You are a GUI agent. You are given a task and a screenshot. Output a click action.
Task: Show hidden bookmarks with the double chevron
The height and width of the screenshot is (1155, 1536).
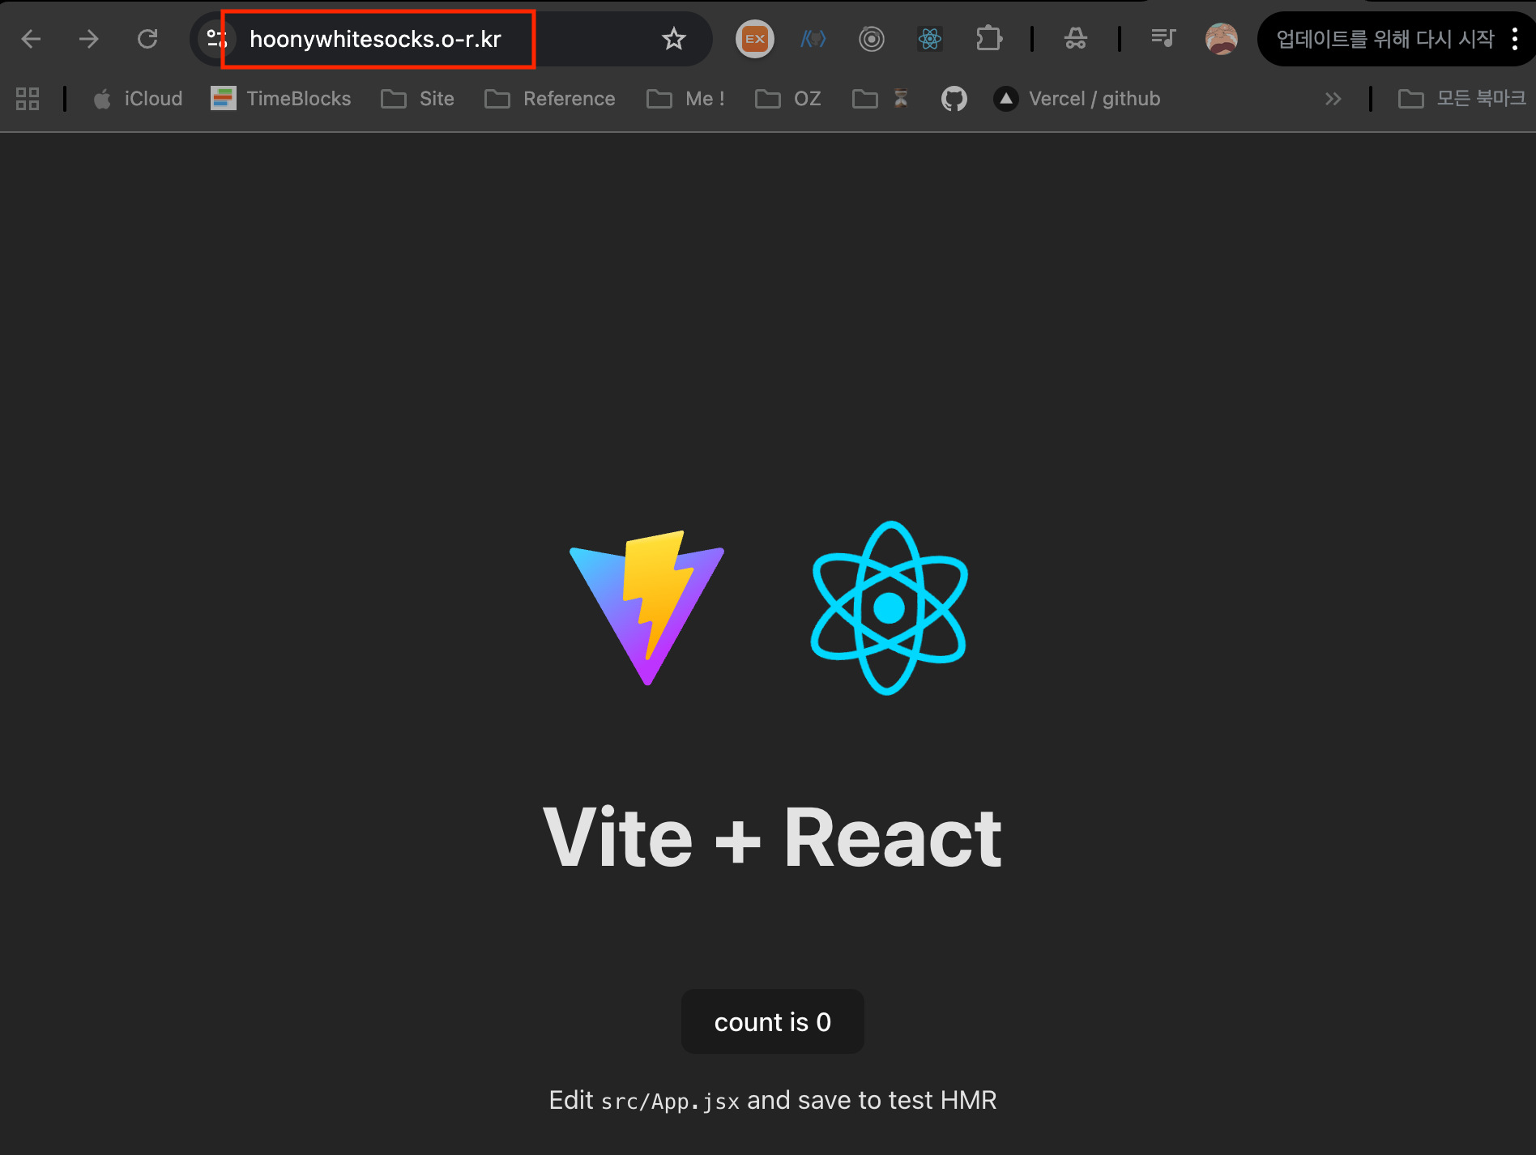[1333, 99]
